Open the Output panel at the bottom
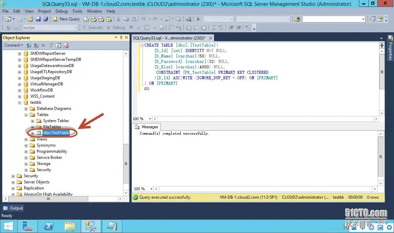 pos(13,208)
